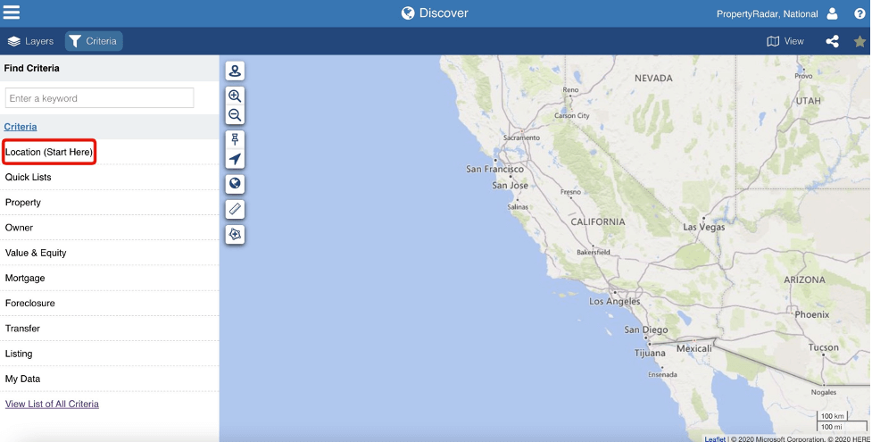Open the help question mark icon
Image resolution: width=872 pixels, height=442 pixels.
(860, 14)
